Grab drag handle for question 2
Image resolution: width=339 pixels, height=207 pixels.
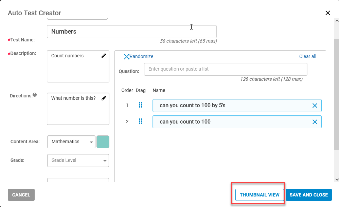tap(141, 121)
